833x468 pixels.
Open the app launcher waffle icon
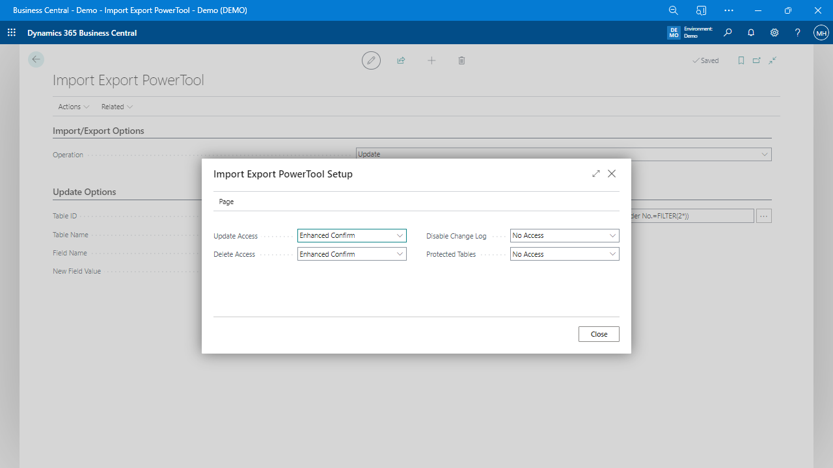point(11,32)
